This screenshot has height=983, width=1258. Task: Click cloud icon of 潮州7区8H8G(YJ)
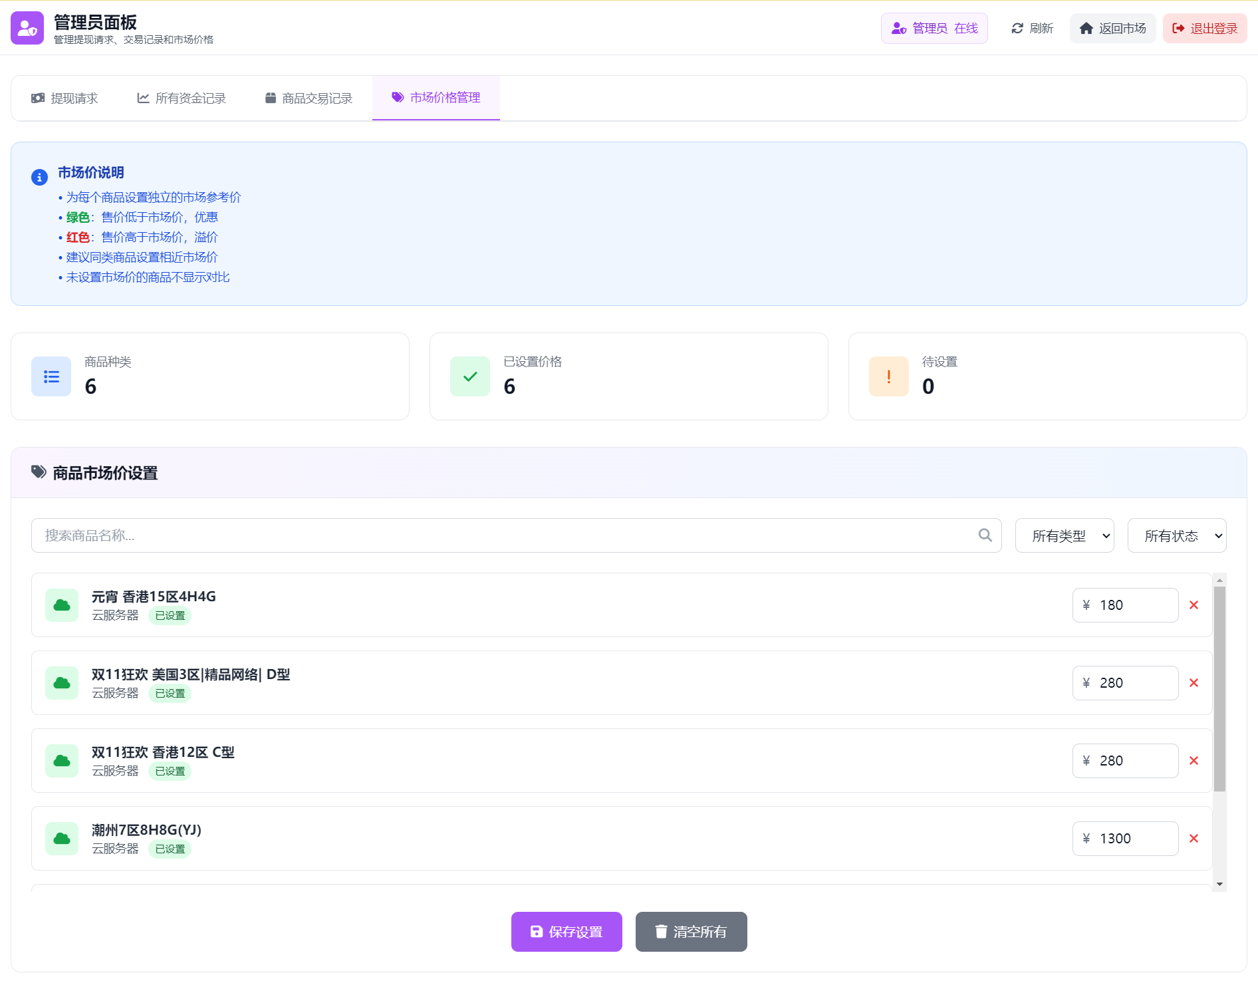coord(62,839)
